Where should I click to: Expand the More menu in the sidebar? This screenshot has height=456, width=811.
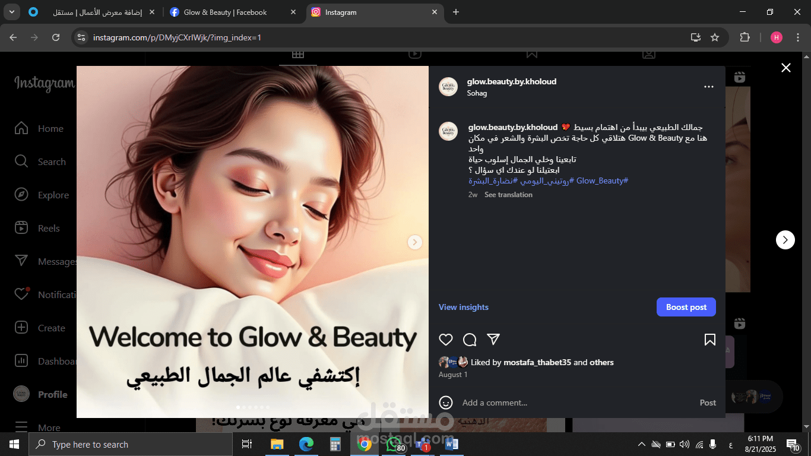pyautogui.click(x=37, y=427)
